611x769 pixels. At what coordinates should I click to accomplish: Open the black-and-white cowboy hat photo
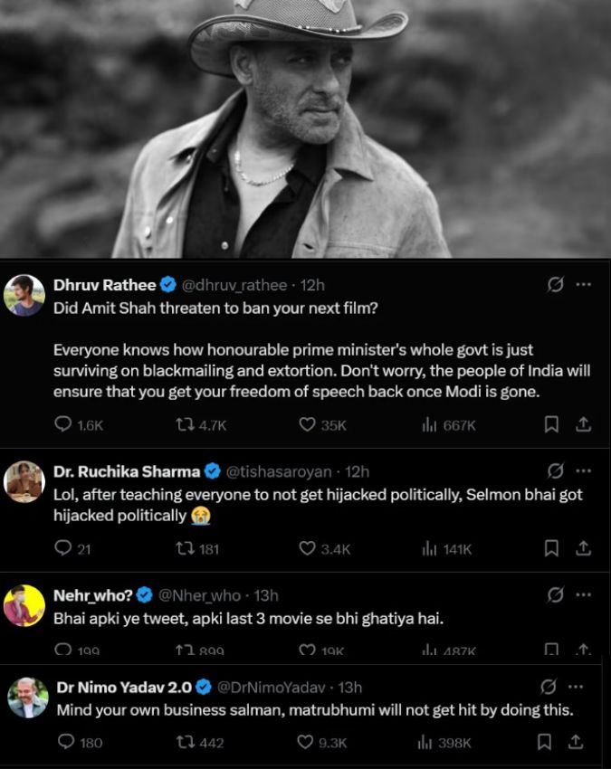(x=305, y=128)
